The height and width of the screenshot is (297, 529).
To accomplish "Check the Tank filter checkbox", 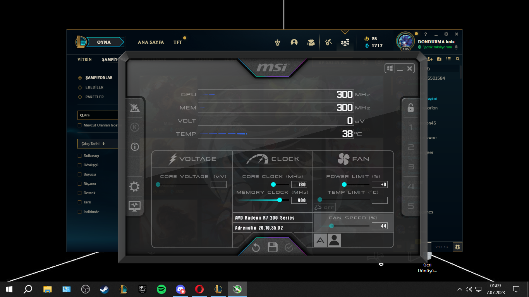I will click(x=80, y=202).
